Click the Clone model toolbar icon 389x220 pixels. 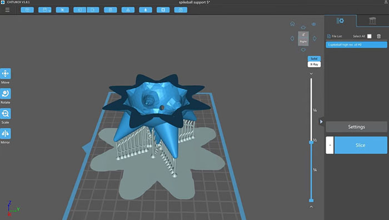tap(111, 10)
